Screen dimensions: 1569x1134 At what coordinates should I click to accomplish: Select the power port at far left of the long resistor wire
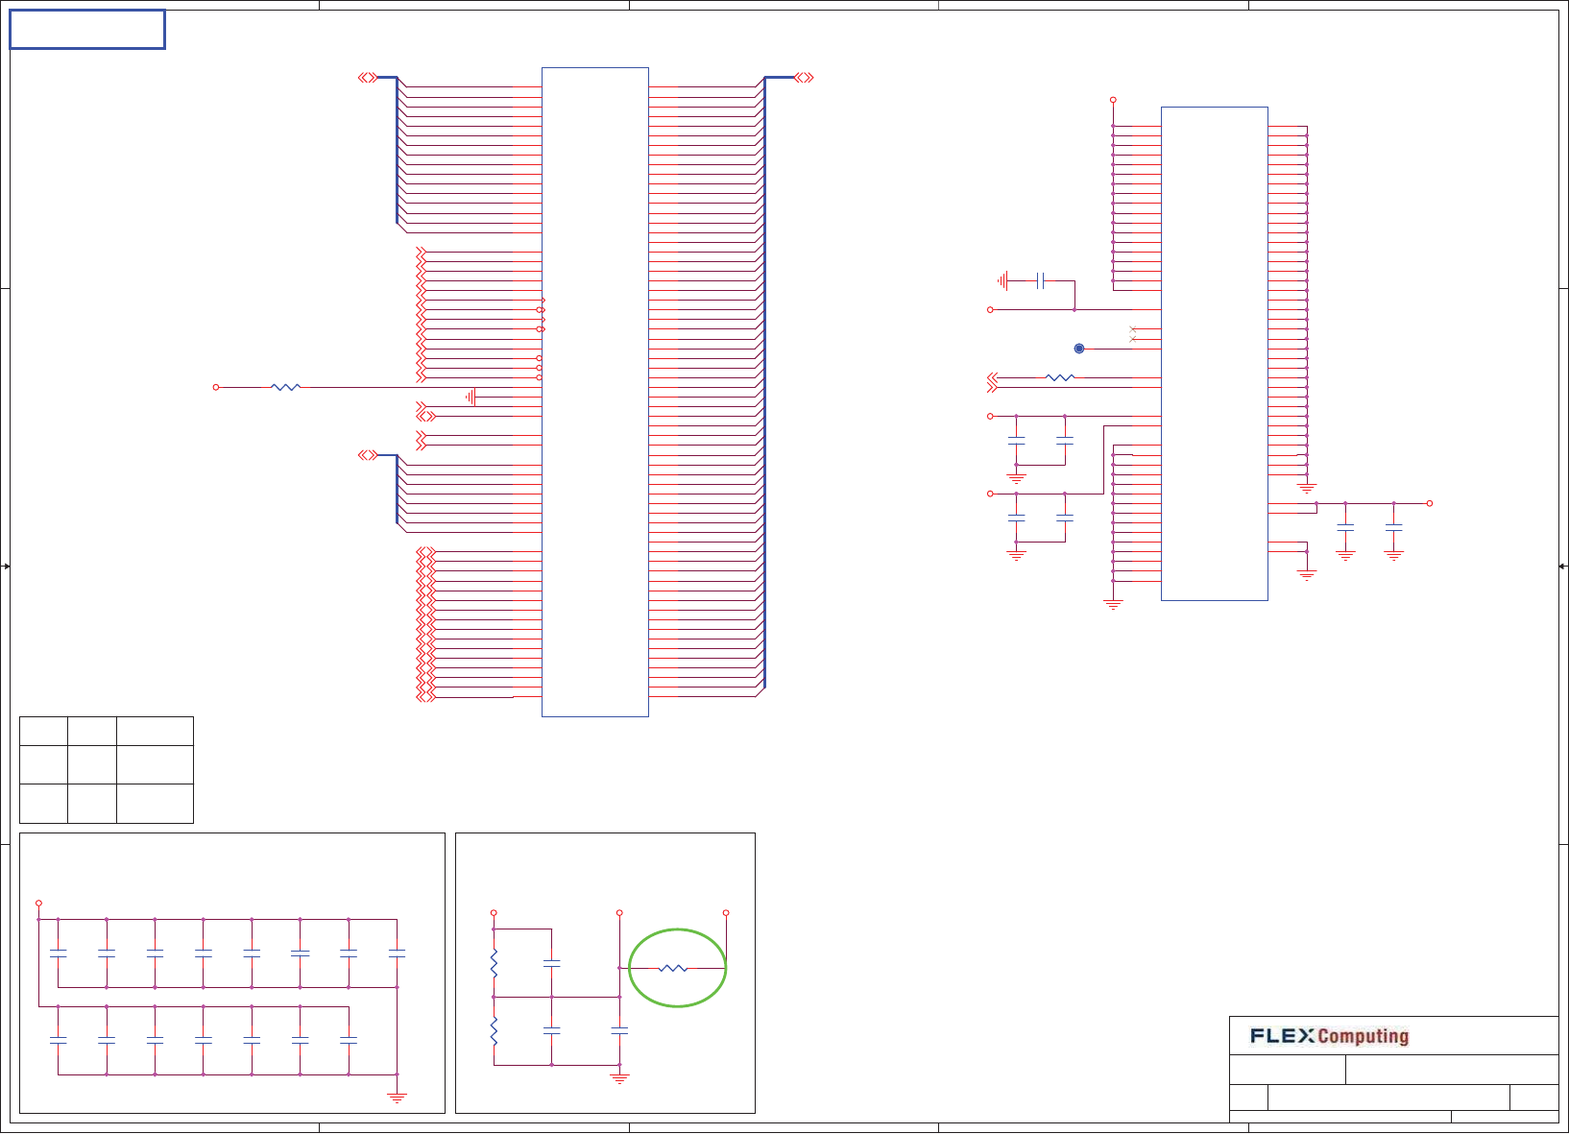pyautogui.click(x=216, y=387)
